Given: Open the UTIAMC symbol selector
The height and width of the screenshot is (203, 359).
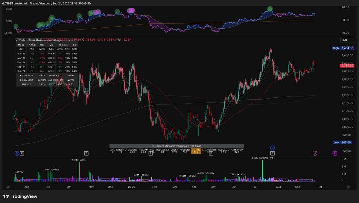Looking at the screenshot, I should click(x=20, y=39).
